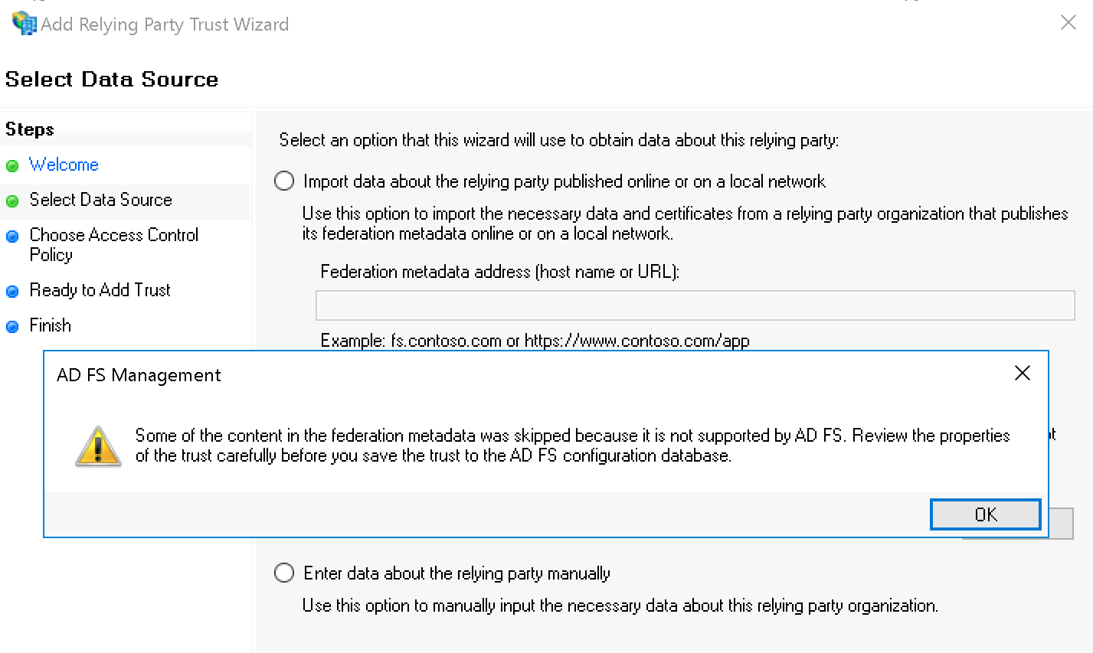Click the wizard icon in the title bar
The width and height of the screenshot is (1093, 653).
[24, 23]
